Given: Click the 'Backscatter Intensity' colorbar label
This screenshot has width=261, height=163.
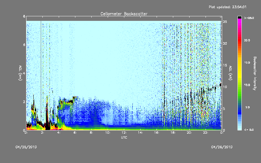Looking at the screenshot, I should [x=255, y=73].
